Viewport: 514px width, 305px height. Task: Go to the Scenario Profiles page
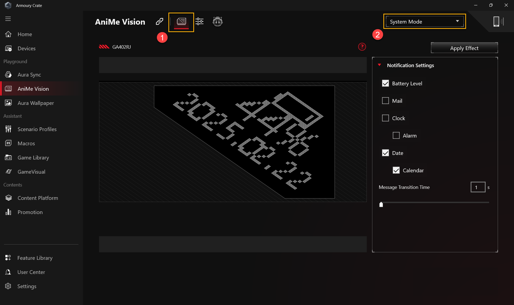(x=37, y=129)
